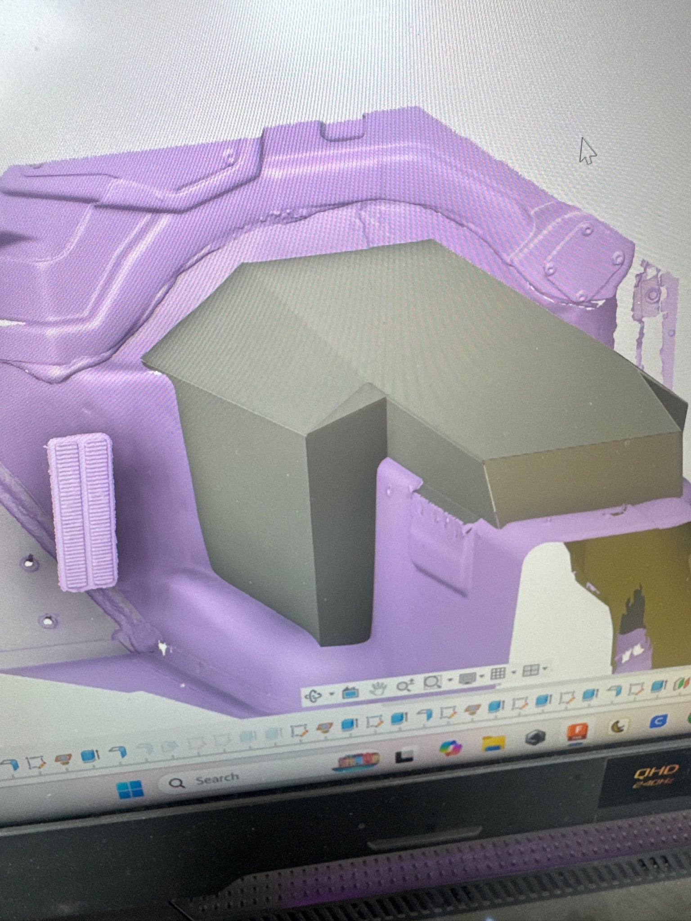Open the Display Settings monitor icon
The image size is (691, 921).
tap(467, 678)
